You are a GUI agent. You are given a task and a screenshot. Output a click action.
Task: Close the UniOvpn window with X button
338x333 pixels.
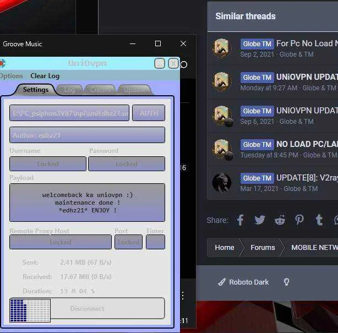tap(173, 64)
